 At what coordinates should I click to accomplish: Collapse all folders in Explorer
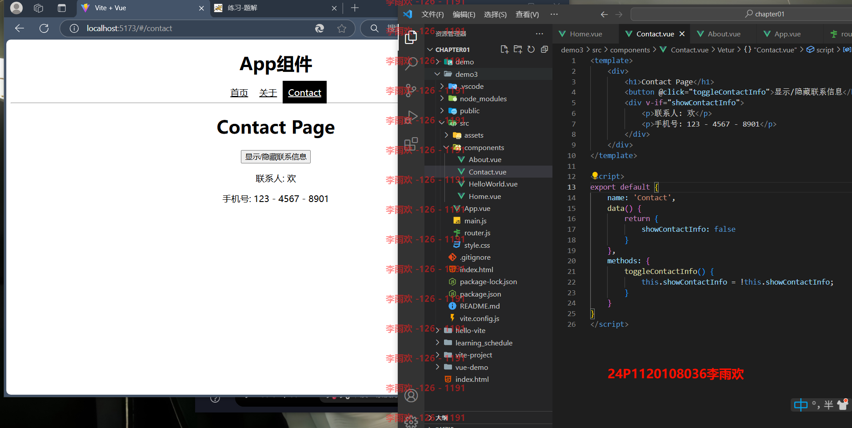544,49
